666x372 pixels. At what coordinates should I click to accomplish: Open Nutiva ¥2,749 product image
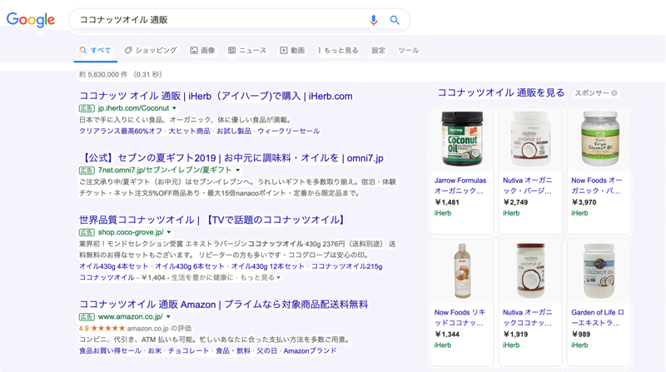(x=530, y=138)
